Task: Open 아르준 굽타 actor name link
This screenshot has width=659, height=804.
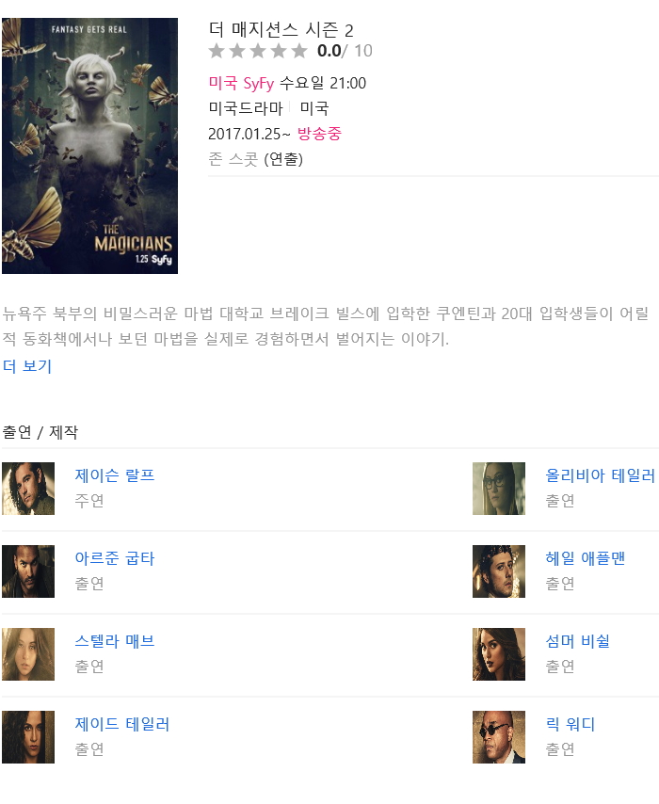Action: coord(114,558)
